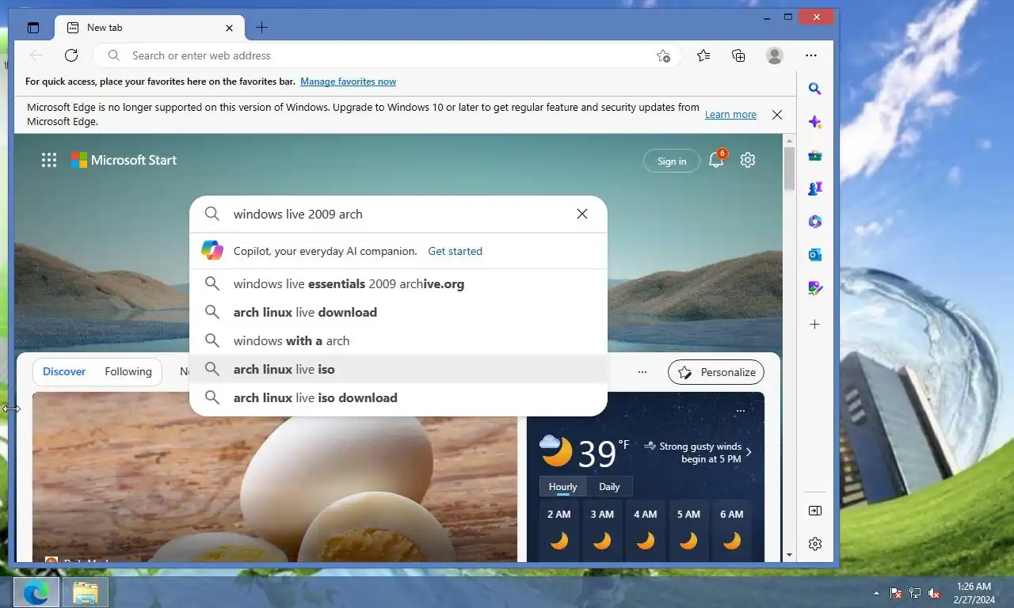Open the sidebar Microsoft 365 icon
Screen dimensions: 1014x608
coord(815,222)
